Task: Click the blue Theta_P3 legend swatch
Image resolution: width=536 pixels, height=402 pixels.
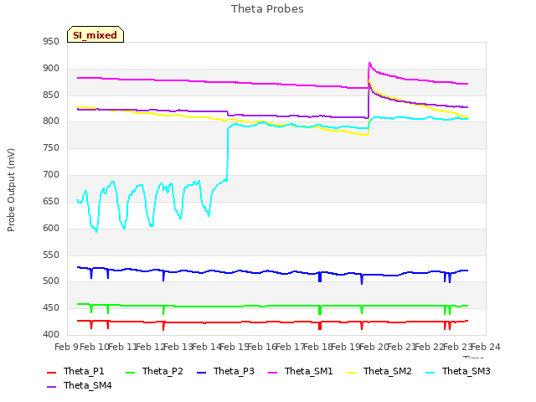Action: tap(202, 372)
